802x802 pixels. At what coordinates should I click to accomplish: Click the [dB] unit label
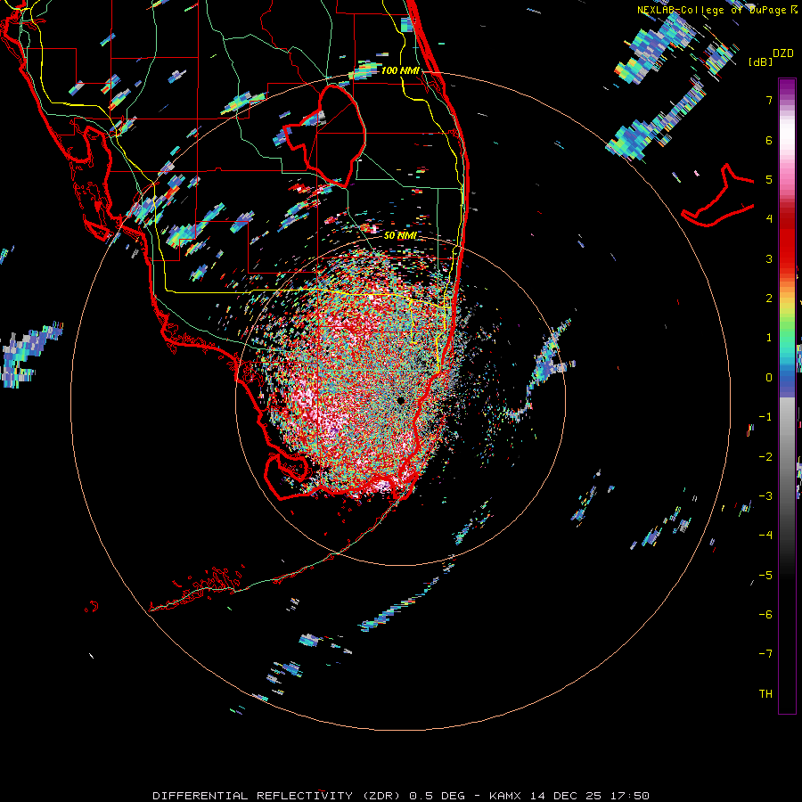coord(760,61)
